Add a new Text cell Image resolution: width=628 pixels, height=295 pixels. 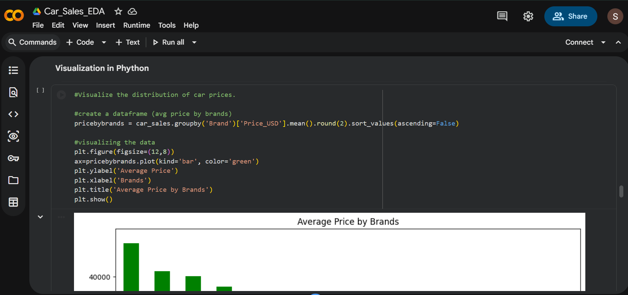click(128, 42)
